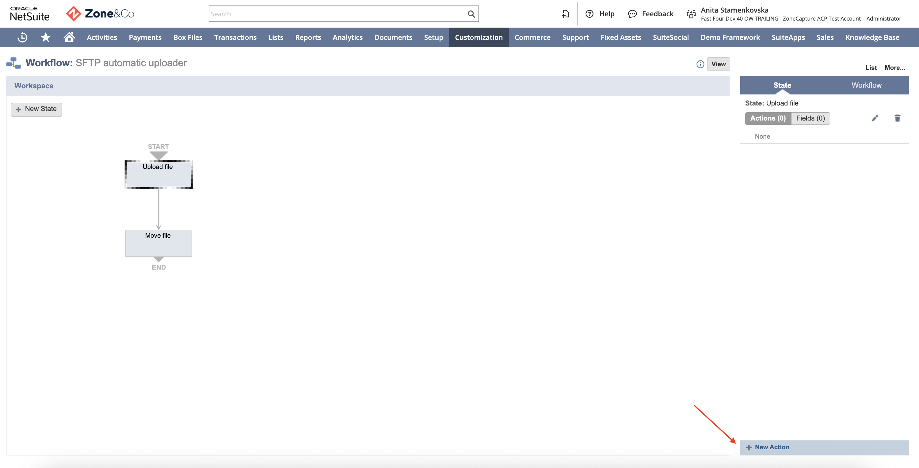Select the Fields (0) toggle
919x468 pixels.
click(810, 118)
